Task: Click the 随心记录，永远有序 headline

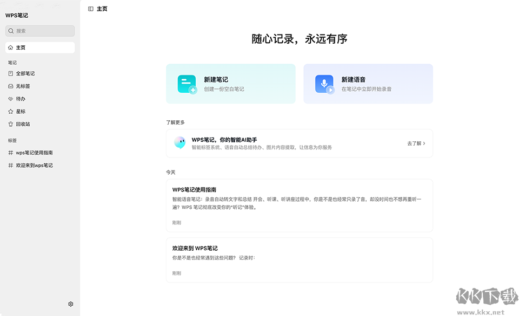Action: (x=300, y=39)
